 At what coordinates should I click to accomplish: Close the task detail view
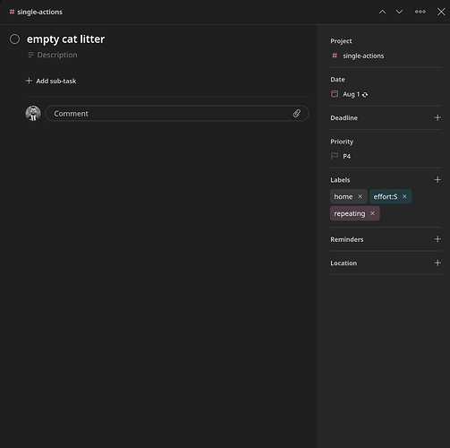click(x=441, y=12)
